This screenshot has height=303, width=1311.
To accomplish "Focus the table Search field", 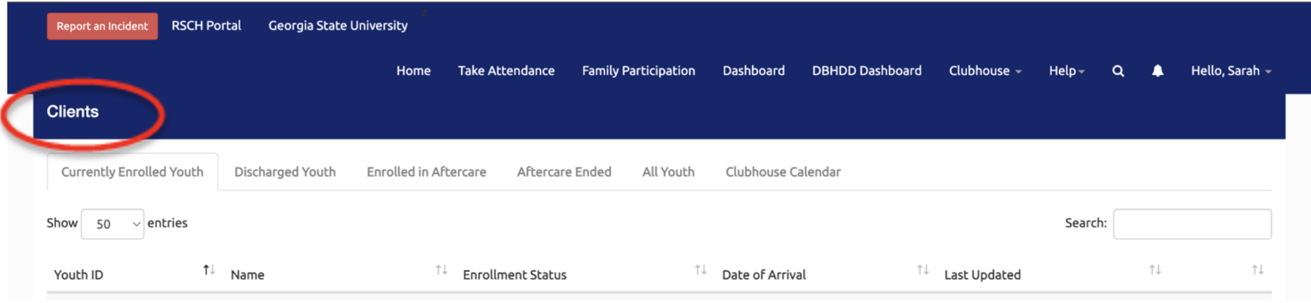I will click(x=1192, y=224).
